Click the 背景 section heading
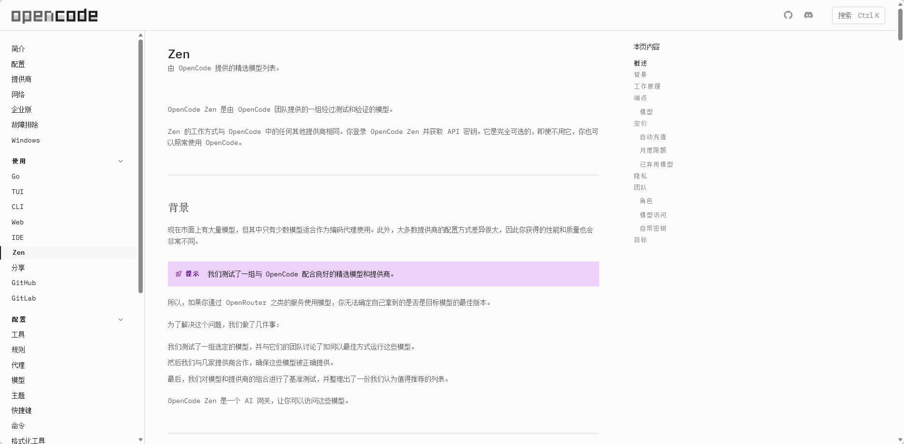 pos(178,208)
